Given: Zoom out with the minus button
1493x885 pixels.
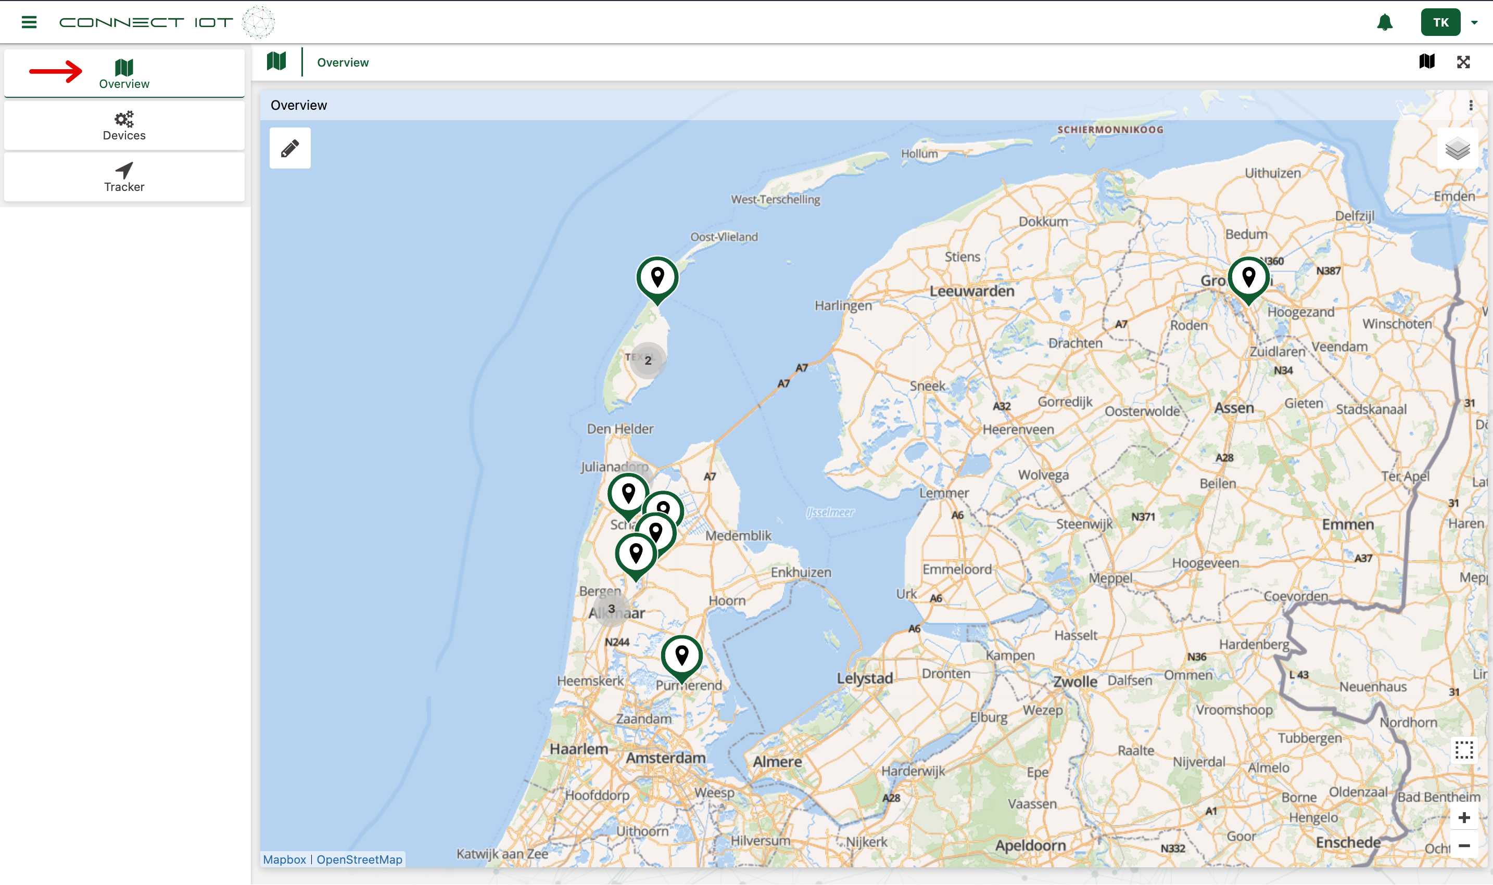Looking at the screenshot, I should pos(1464,845).
